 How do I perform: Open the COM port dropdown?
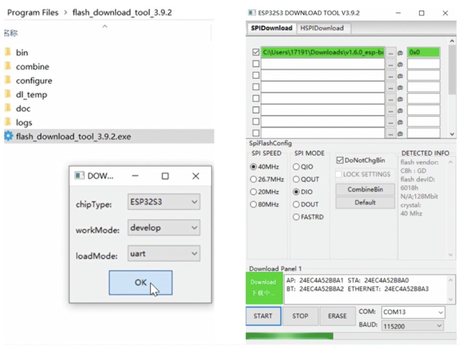pyautogui.click(x=413, y=312)
